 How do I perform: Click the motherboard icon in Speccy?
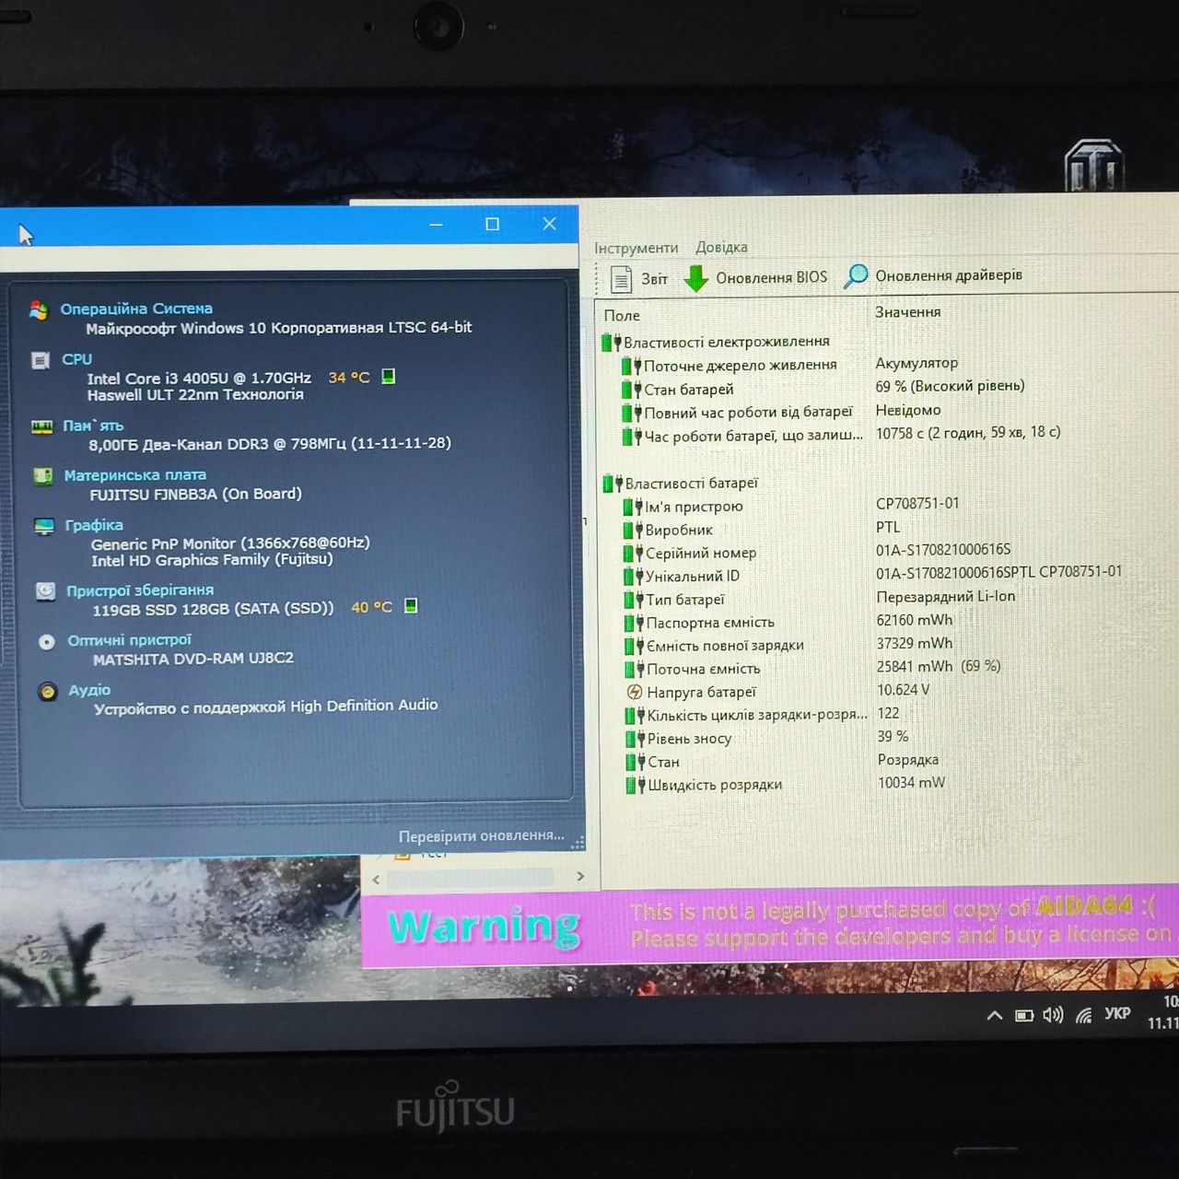pyautogui.click(x=42, y=476)
